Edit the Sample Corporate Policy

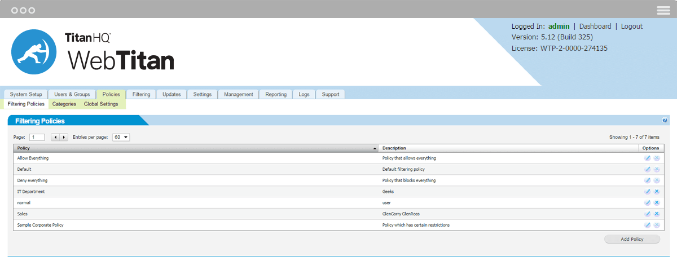point(648,225)
